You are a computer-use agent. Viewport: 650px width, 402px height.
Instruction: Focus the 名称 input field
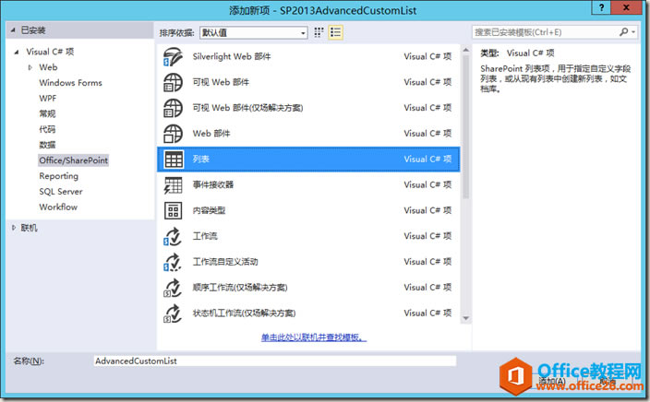275,361
